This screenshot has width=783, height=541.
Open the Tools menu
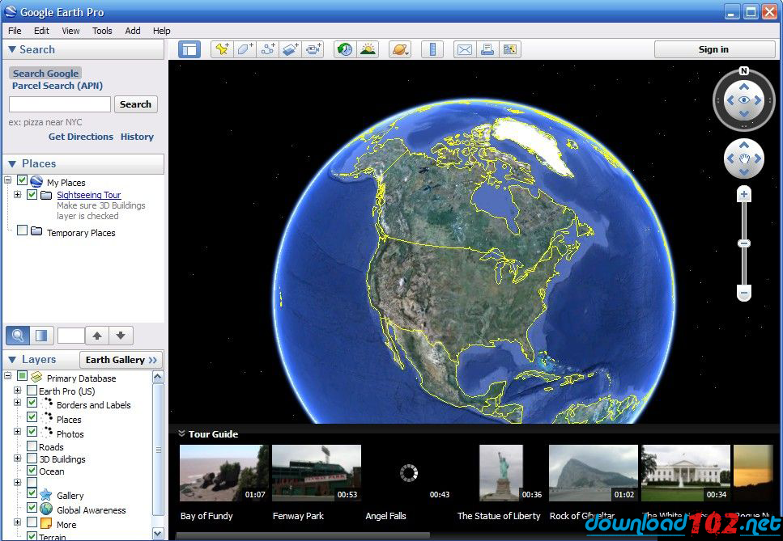tap(102, 31)
